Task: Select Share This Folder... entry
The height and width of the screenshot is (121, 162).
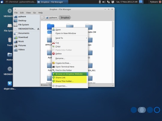Action: pos(70,81)
